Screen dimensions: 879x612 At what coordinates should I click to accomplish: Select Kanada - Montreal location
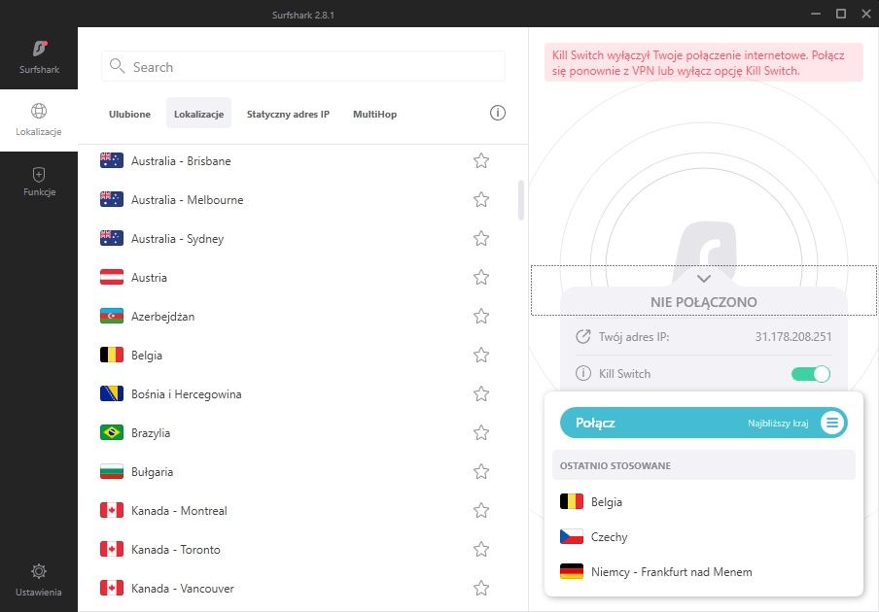(302, 511)
